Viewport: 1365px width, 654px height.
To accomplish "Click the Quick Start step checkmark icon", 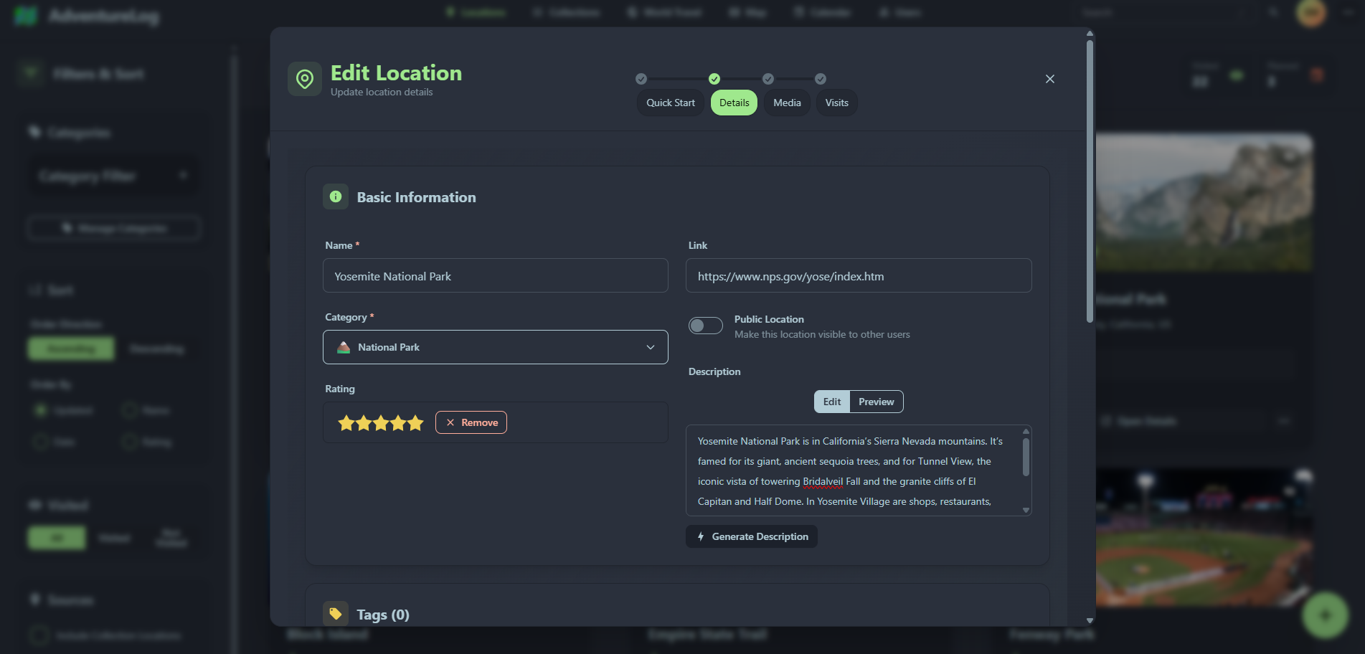I will pyautogui.click(x=641, y=79).
